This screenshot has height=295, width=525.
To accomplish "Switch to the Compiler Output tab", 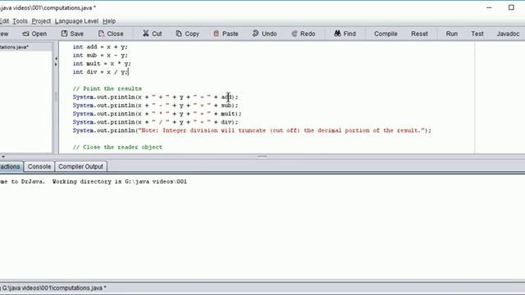I will (x=80, y=166).
